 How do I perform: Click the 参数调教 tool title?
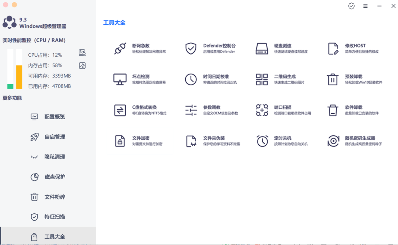pyautogui.click(x=212, y=107)
